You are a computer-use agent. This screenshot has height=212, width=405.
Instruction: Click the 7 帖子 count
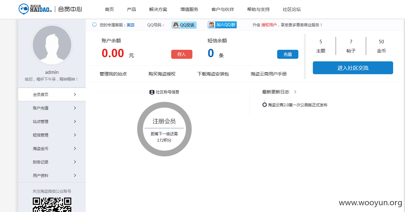(351, 46)
